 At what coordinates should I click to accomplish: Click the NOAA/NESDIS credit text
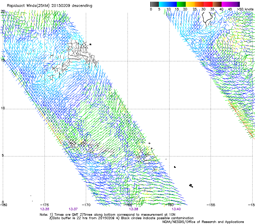(x=203, y=222)
